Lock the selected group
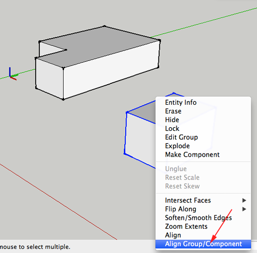This screenshot has width=257, height=253. (203, 129)
